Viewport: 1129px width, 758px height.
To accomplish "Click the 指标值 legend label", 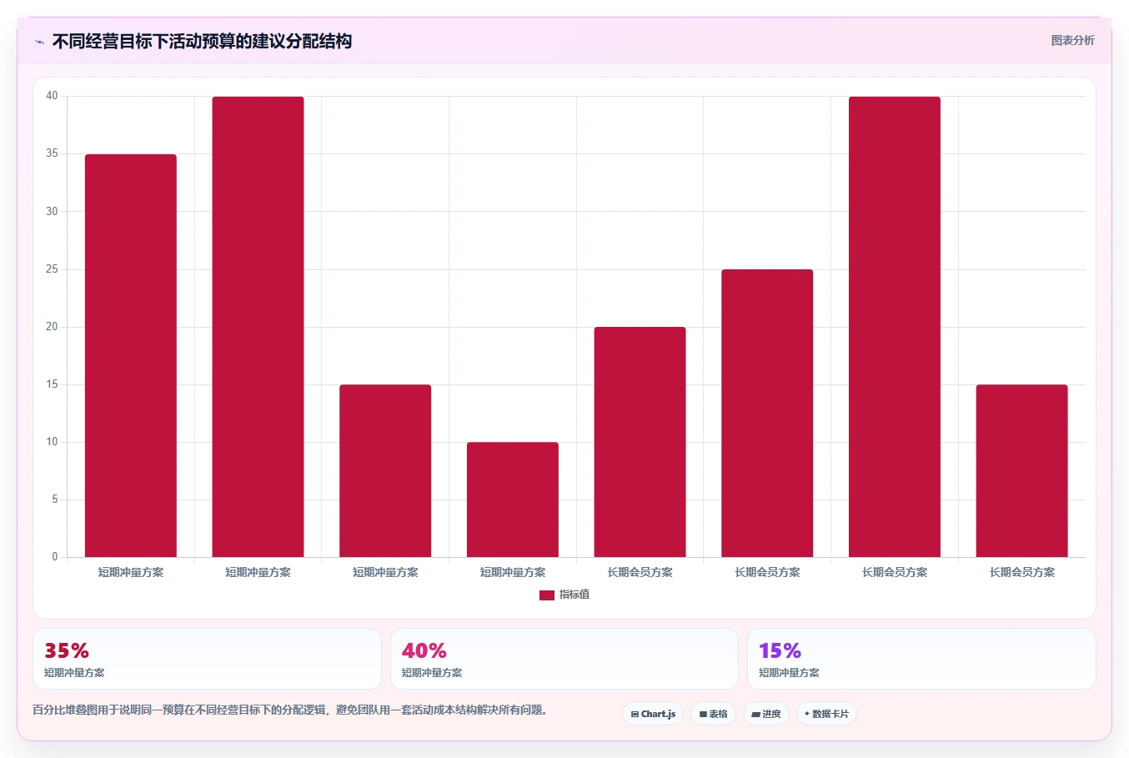I will pos(575,595).
